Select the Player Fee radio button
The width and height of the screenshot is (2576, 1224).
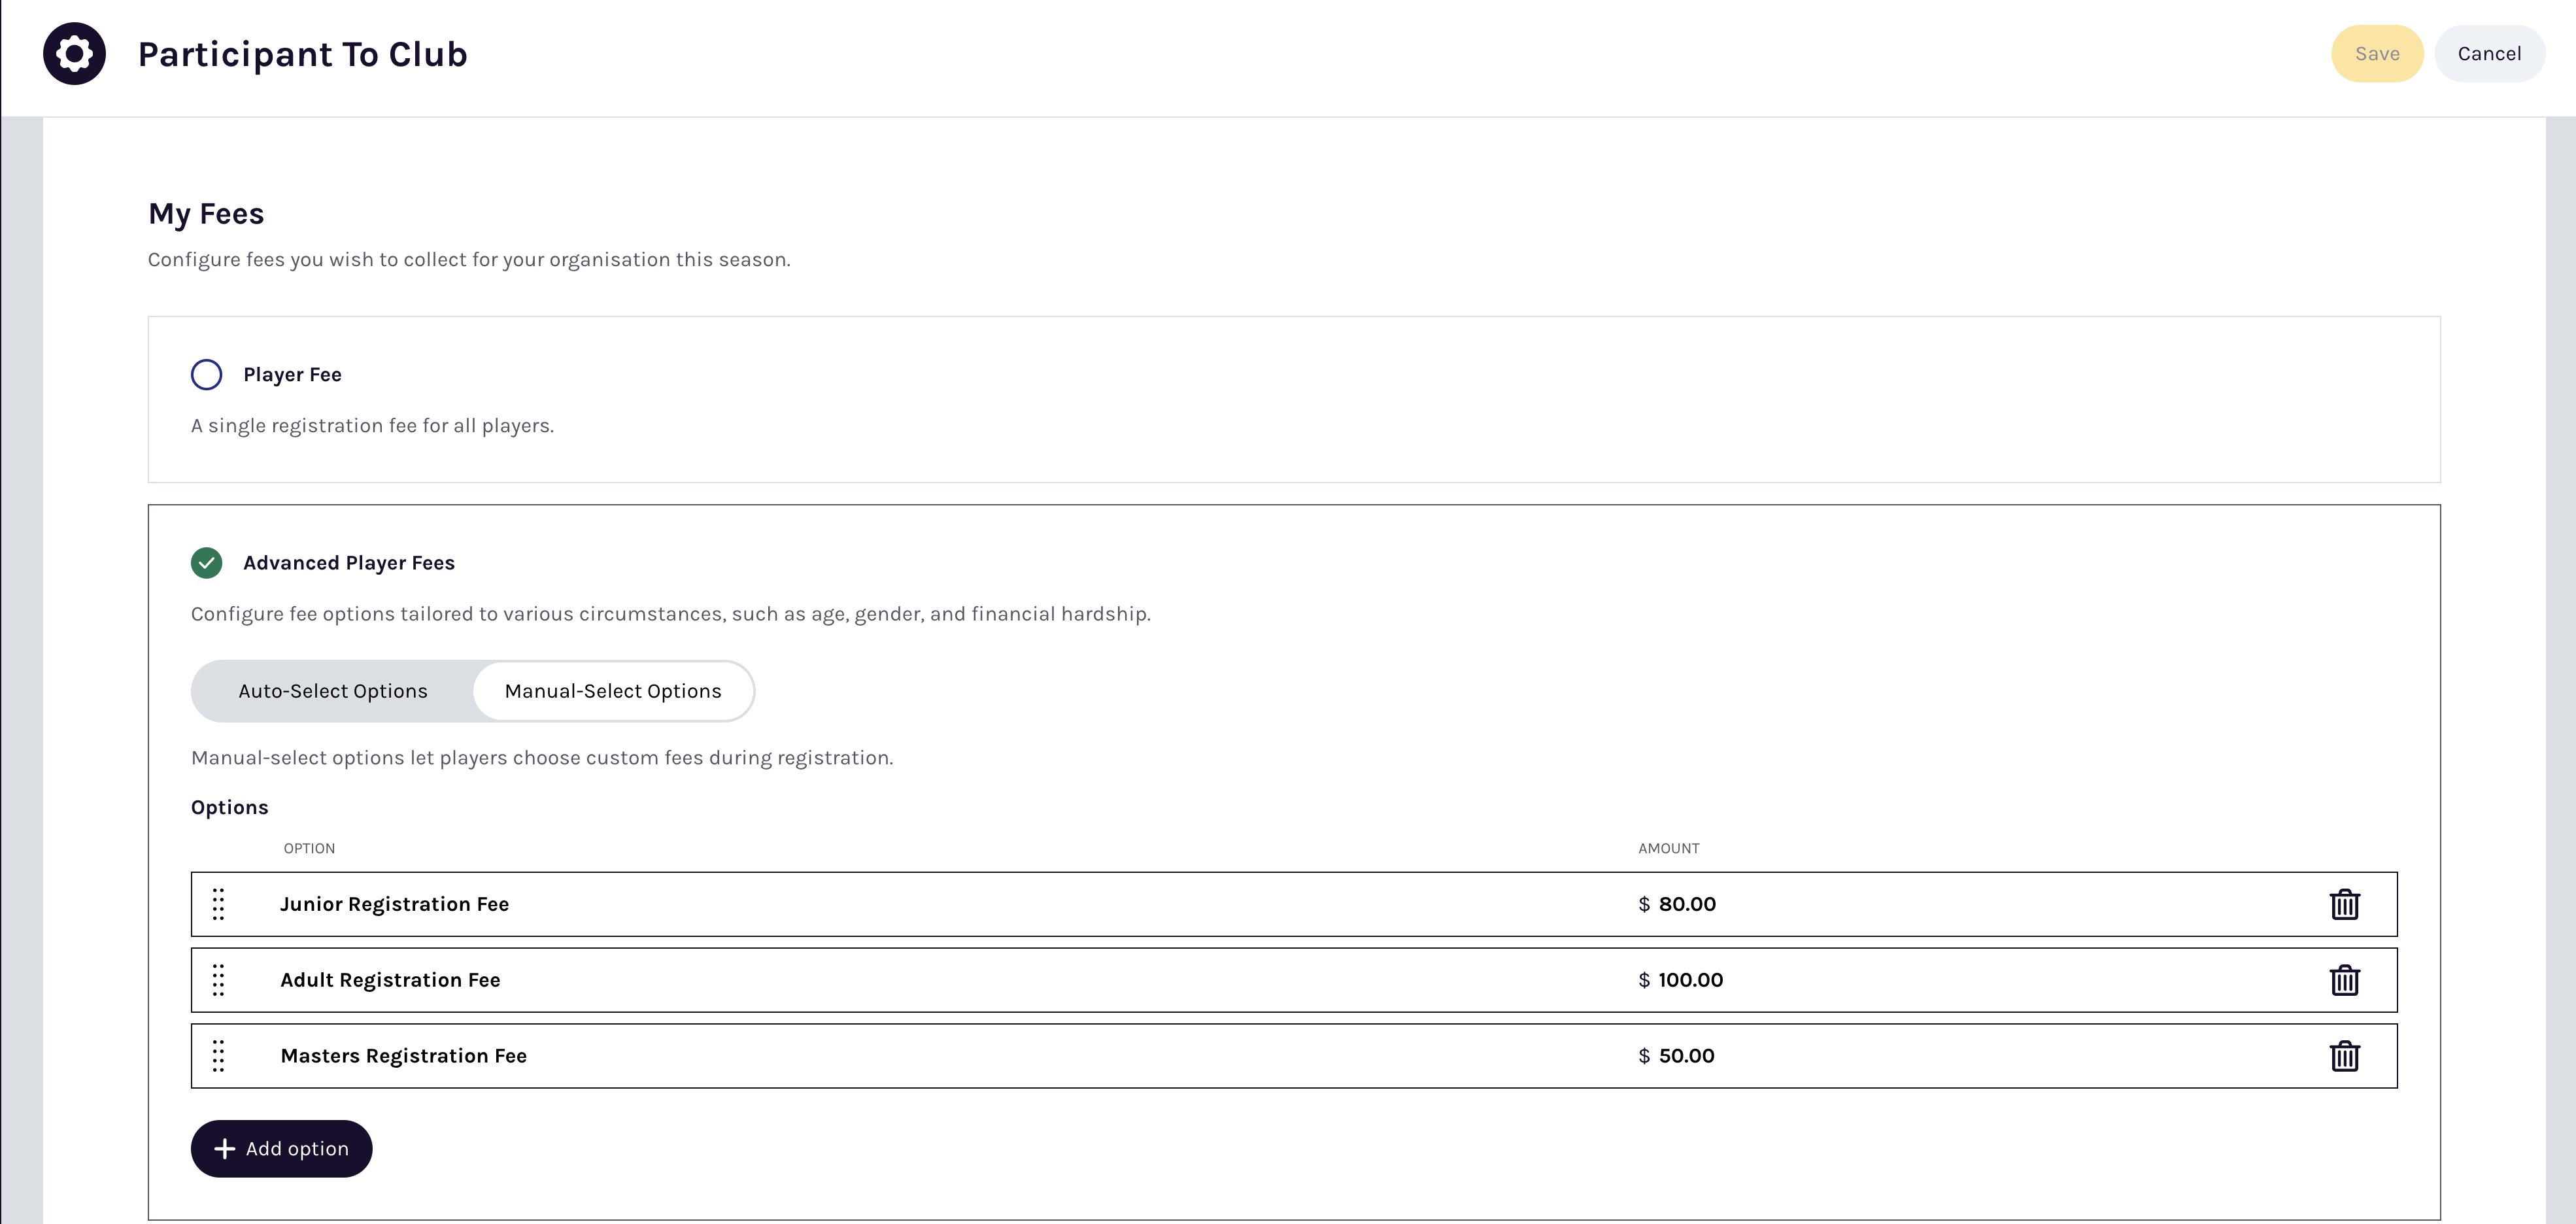206,375
